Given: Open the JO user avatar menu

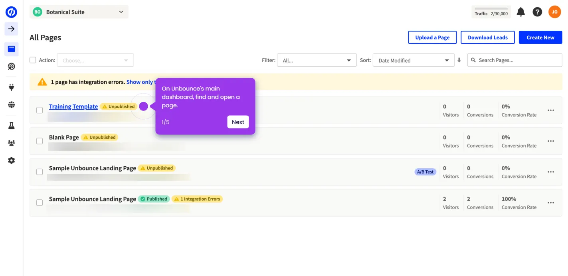Looking at the screenshot, I should (554, 12).
